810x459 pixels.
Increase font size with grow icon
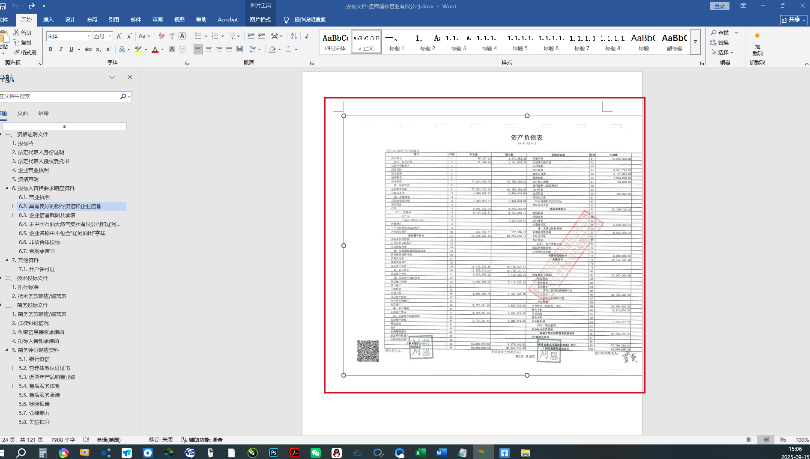pyautogui.click(x=119, y=36)
